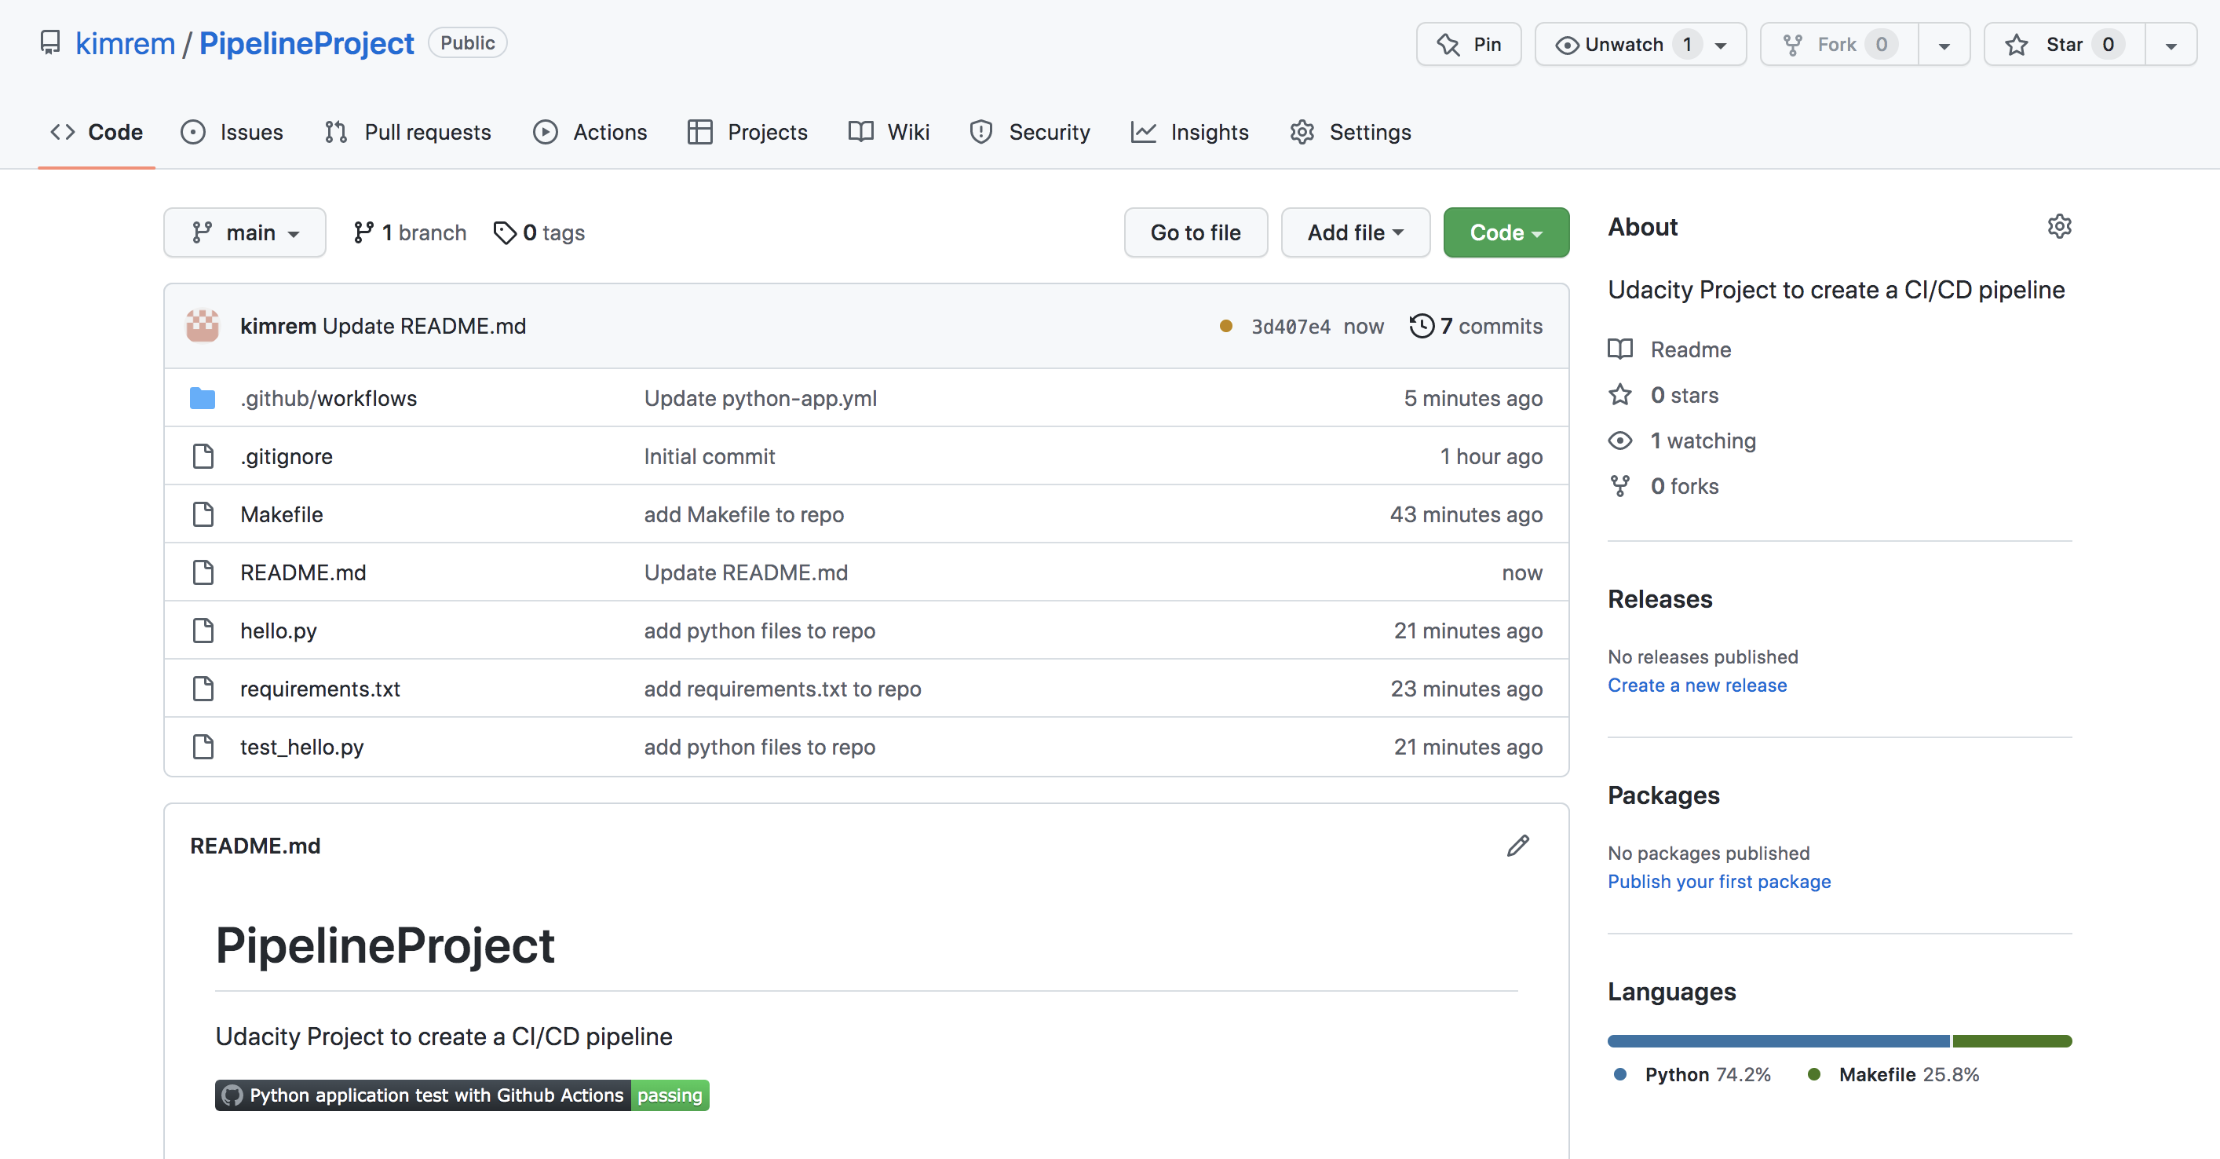The width and height of the screenshot is (2220, 1159).
Task: Click the commit hash 3d407e4
Action: [1290, 327]
